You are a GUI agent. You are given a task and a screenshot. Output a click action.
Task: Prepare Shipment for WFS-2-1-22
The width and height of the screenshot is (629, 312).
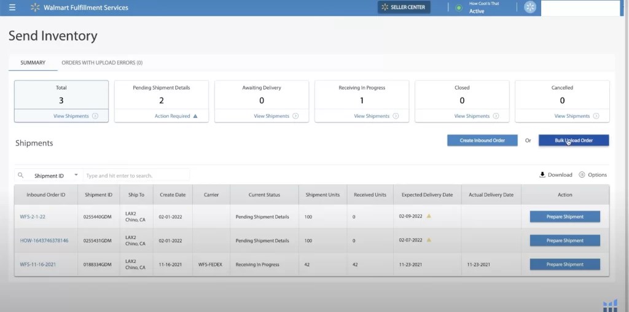point(565,217)
